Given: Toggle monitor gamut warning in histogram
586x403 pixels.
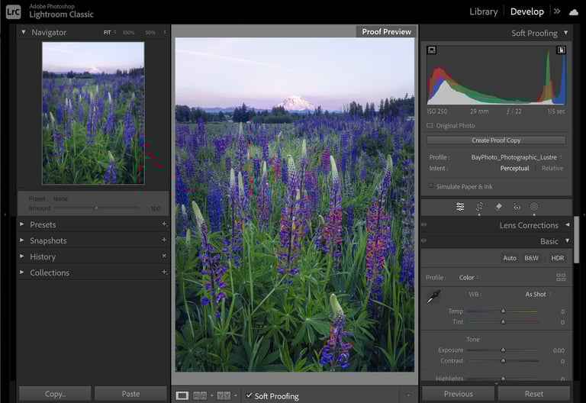Looking at the screenshot, I should coord(432,50).
